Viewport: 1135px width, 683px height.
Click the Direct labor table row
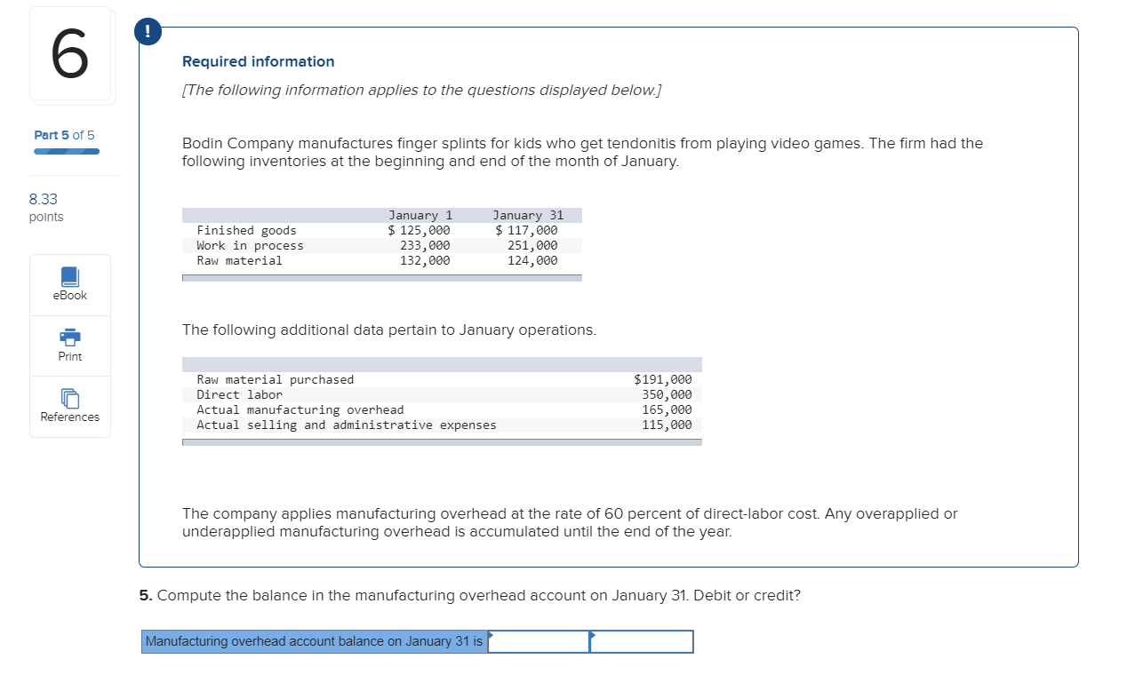[442, 394]
